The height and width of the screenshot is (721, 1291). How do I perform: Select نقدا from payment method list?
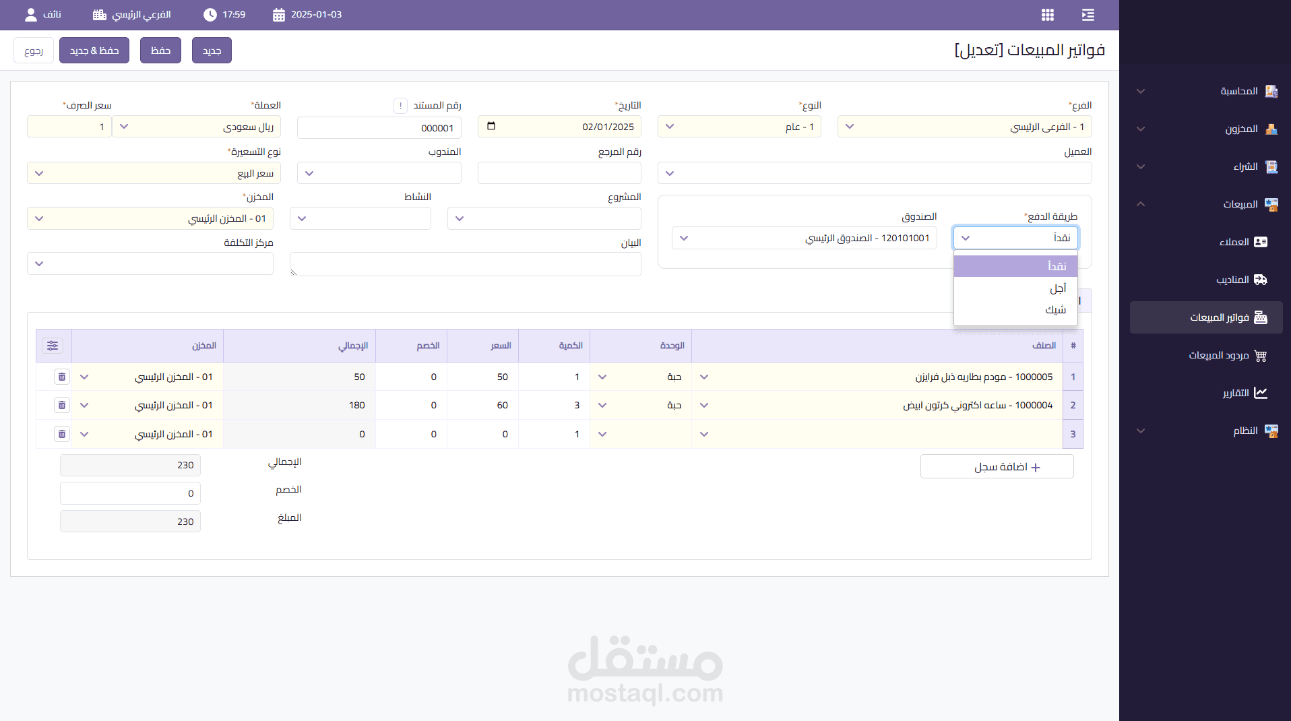(1015, 266)
